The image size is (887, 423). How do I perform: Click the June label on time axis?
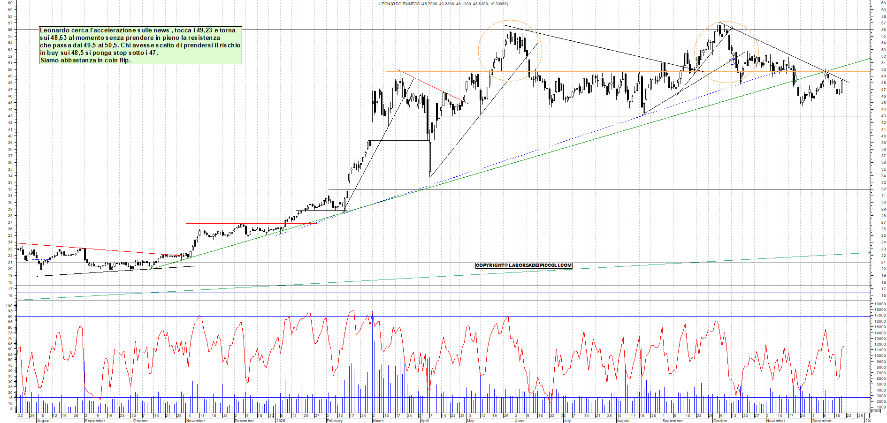tap(520, 421)
